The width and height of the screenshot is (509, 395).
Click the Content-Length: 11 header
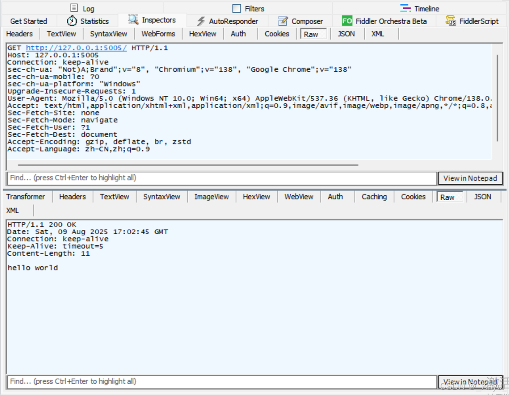tap(49, 254)
